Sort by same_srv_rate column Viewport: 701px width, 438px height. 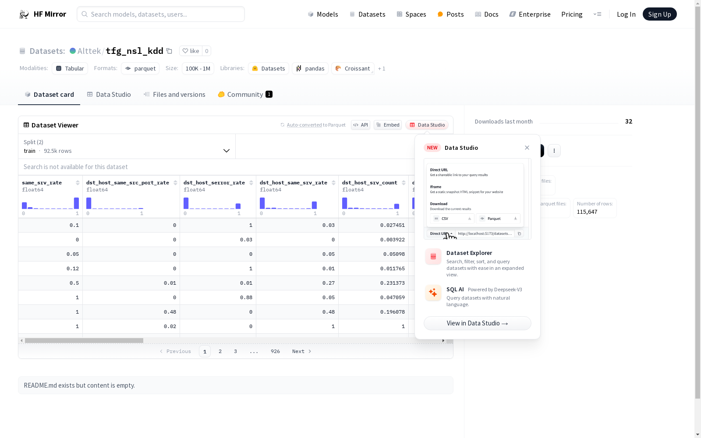click(78, 183)
